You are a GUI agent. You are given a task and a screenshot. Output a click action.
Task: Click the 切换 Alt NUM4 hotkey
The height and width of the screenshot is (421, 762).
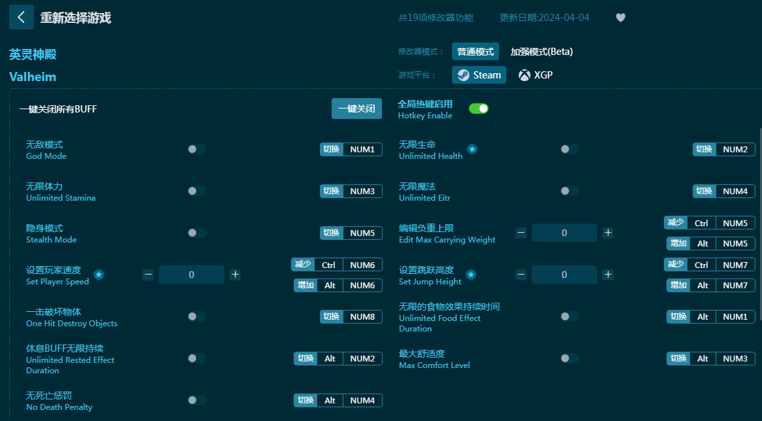[338, 400]
